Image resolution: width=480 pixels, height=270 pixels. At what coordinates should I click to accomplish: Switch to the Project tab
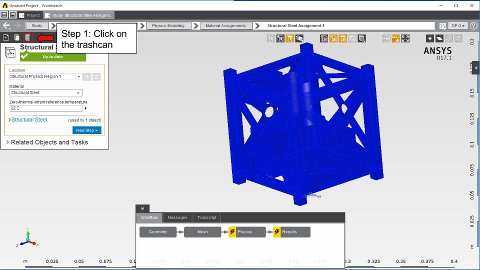[x=29, y=15]
